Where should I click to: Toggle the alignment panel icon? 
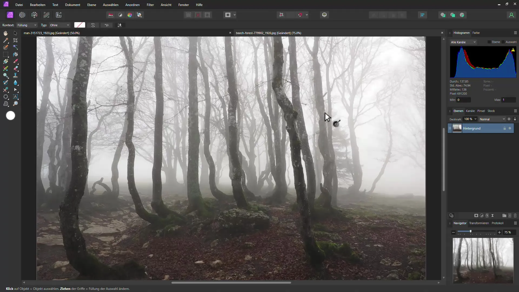tap(422, 15)
